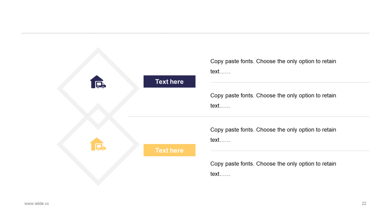
Task: Click the small diamond where the two outlines overlap
Action: coord(98,116)
